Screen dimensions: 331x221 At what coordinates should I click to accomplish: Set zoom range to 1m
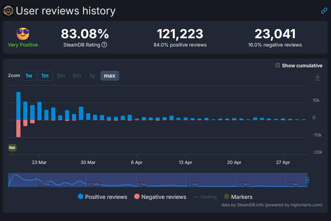tap(45, 76)
